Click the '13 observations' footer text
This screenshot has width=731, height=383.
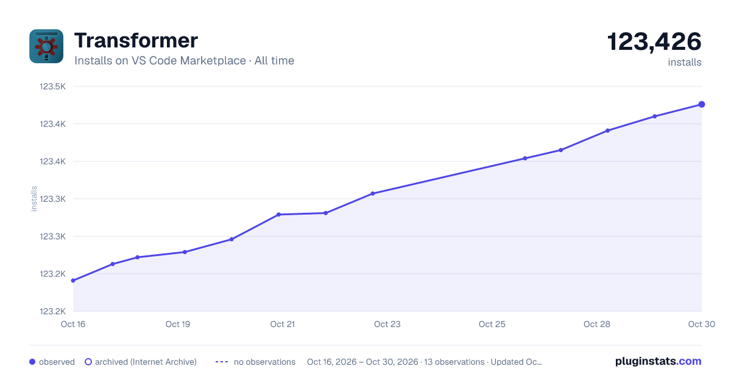point(454,362)
